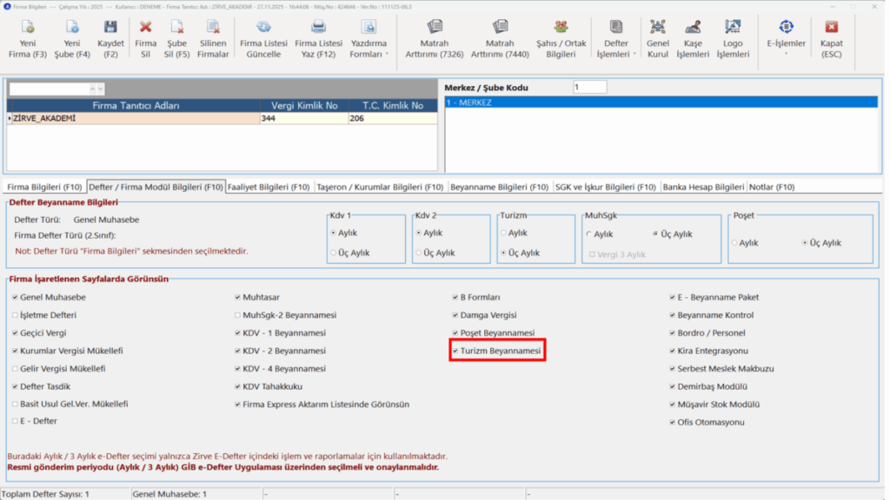Screen dimensions: 890x500
Task: Click the Şube Sil (F5) icon
Action: click(176, 27)
